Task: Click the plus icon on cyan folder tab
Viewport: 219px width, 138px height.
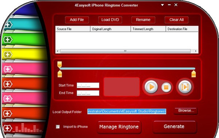Action: pos(8,25)
